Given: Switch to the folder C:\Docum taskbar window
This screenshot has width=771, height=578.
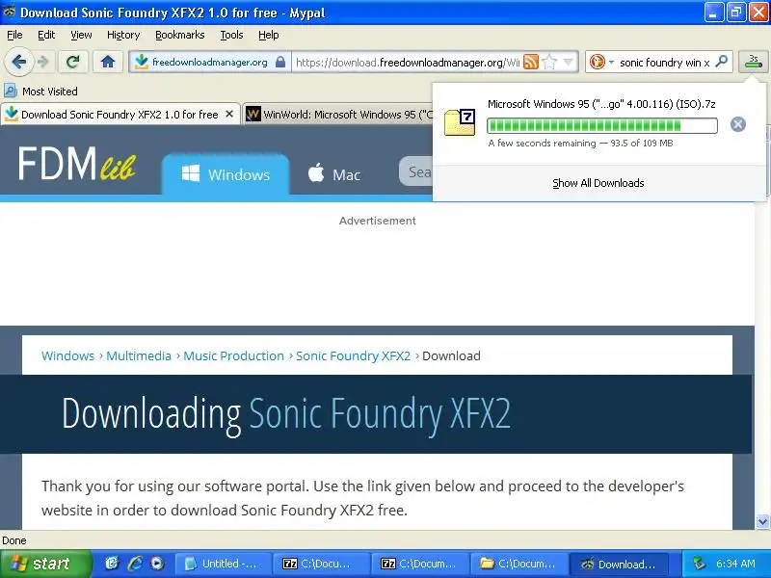Looking at the screenshot, I should coord(518,564).
